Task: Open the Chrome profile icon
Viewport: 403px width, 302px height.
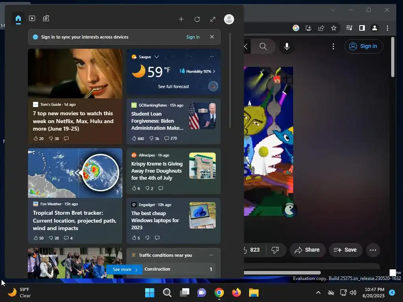Action: (x=375, y=28)
